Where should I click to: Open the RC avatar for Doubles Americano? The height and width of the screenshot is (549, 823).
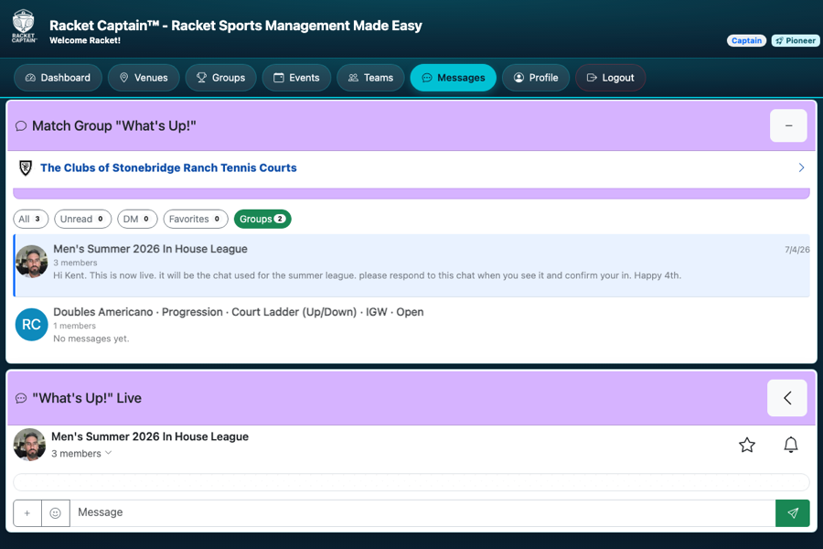click(x=31, y=324)
